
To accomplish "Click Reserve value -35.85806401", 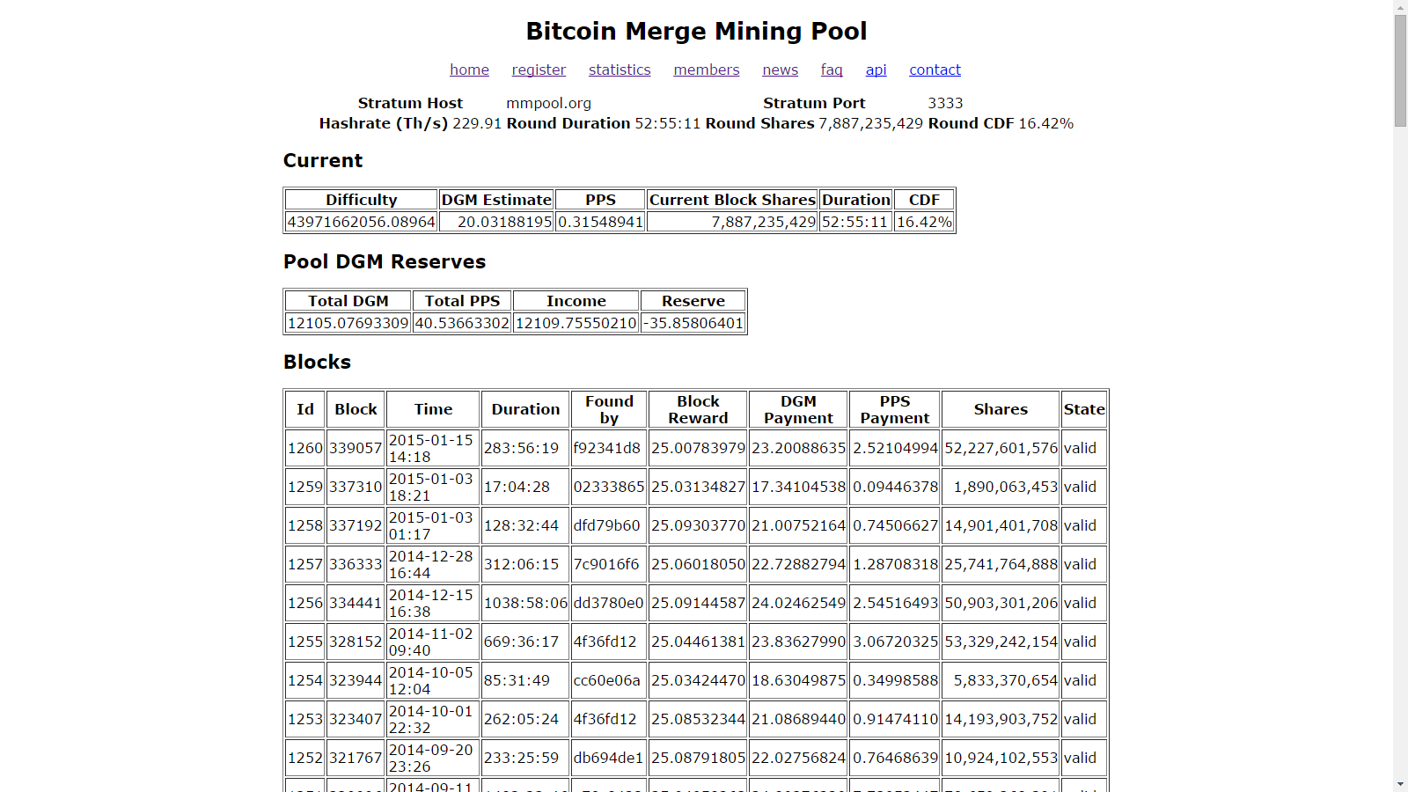I will [x=693, y=323].
